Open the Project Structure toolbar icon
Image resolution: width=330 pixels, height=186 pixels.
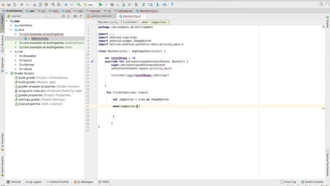tap(151, 5)
